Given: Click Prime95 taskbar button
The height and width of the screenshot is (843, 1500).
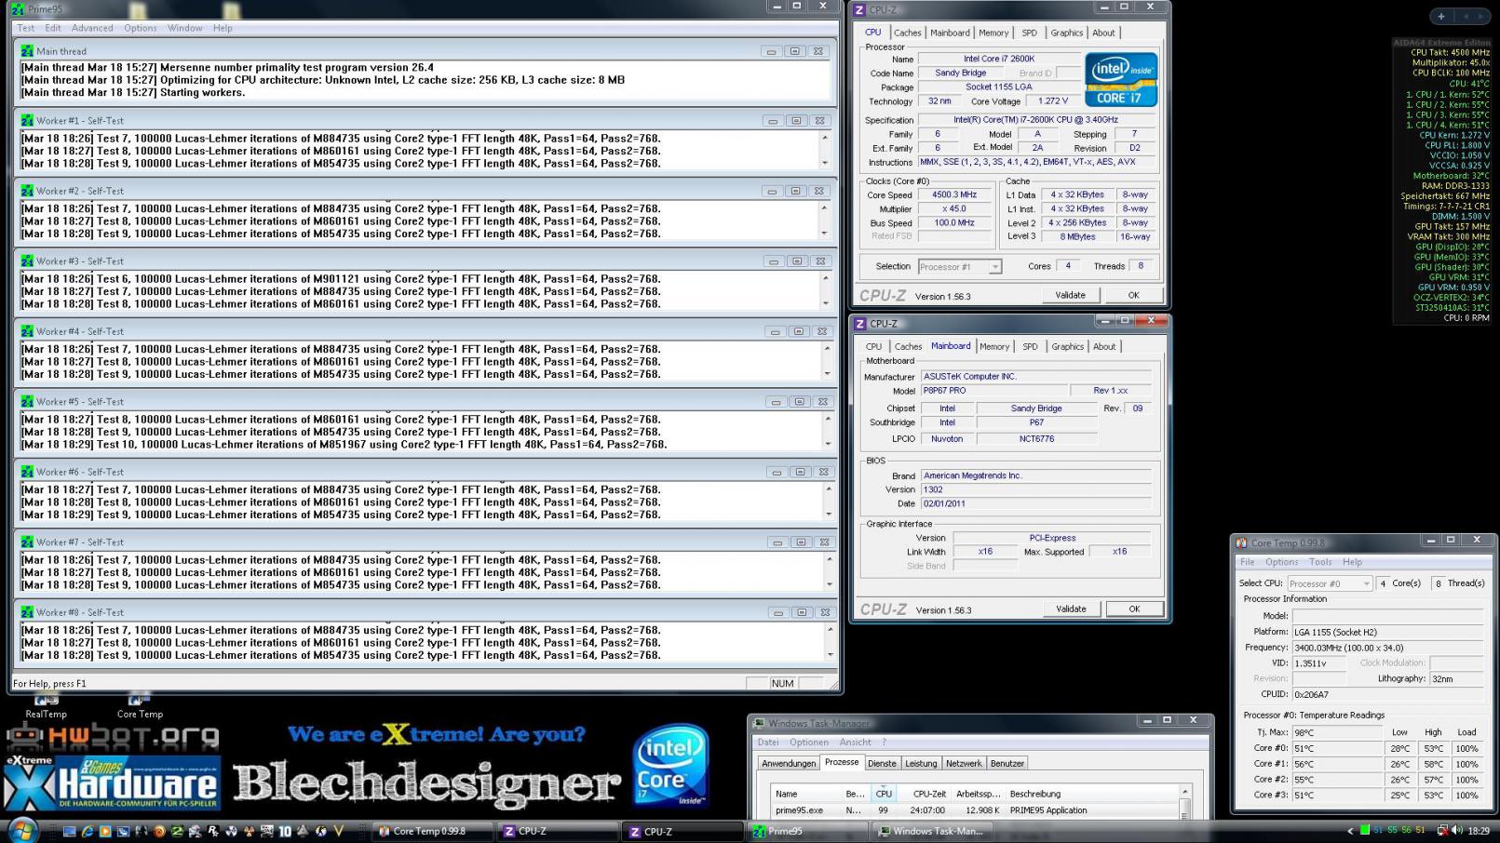Looking at the screenshot, I should 807,831.
